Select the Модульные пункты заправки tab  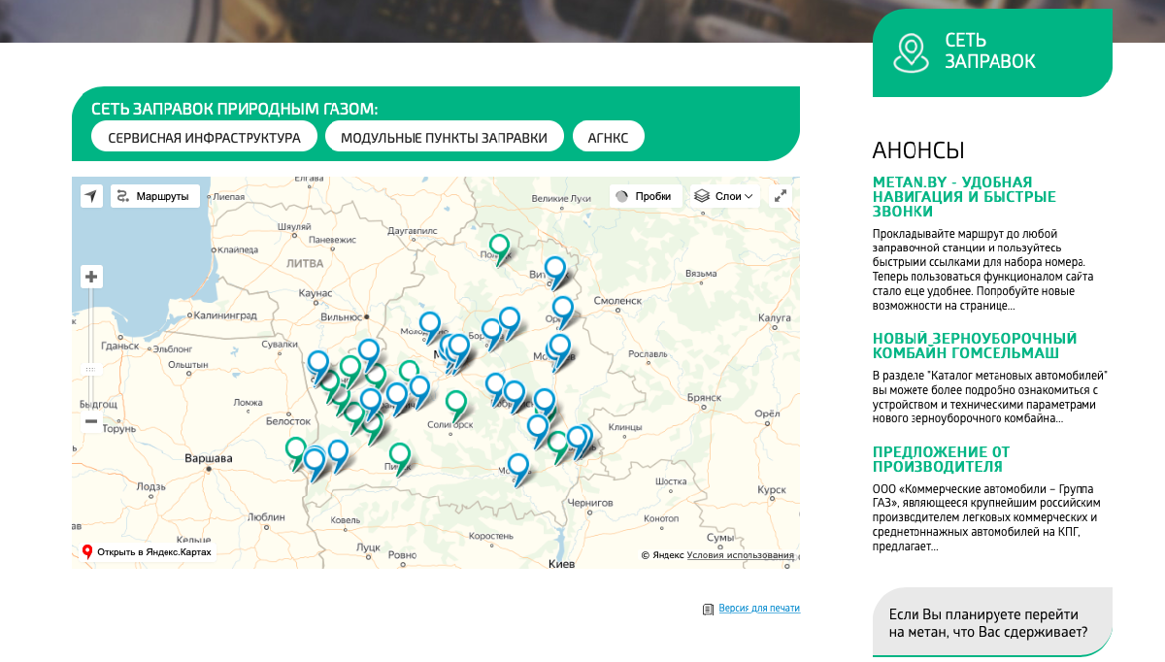tap(445, 138)
